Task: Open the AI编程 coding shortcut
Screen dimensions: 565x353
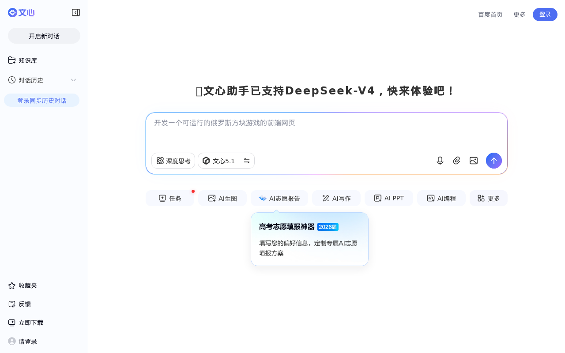Action: coord(441,198)
